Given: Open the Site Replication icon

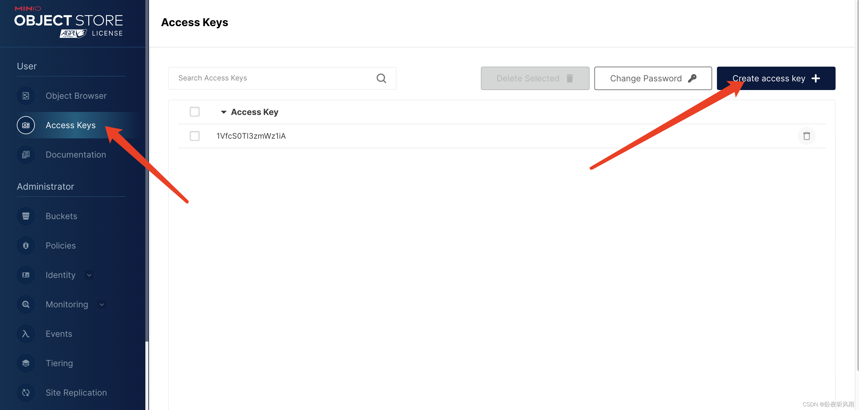Looking at the screenshot, I should point(26,392).
